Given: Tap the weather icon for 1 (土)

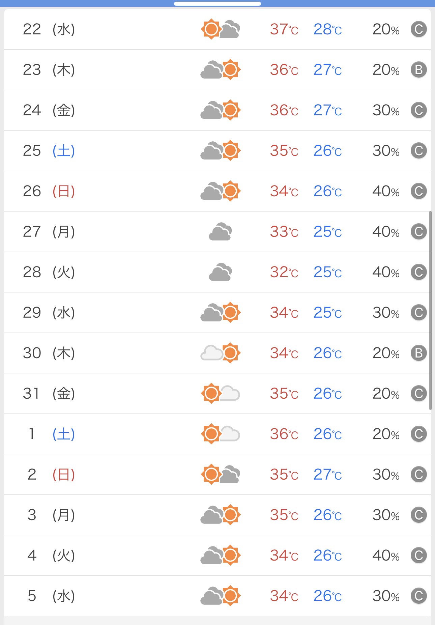Looking at the screenshot, I should click(221, 434).
